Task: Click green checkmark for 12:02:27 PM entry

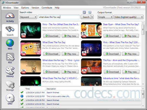Action: pyautogui.click(x=22, y=92)
